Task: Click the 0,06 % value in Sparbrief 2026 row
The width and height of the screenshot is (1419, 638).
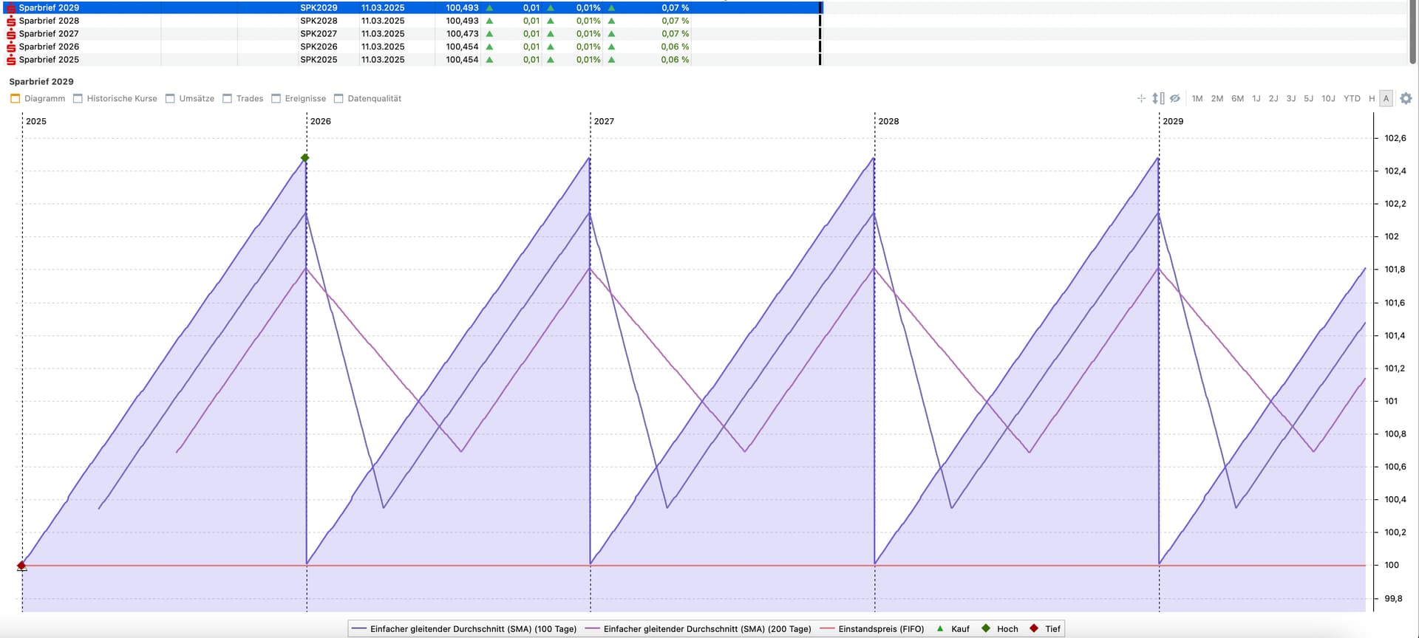Action: [675, 47]
